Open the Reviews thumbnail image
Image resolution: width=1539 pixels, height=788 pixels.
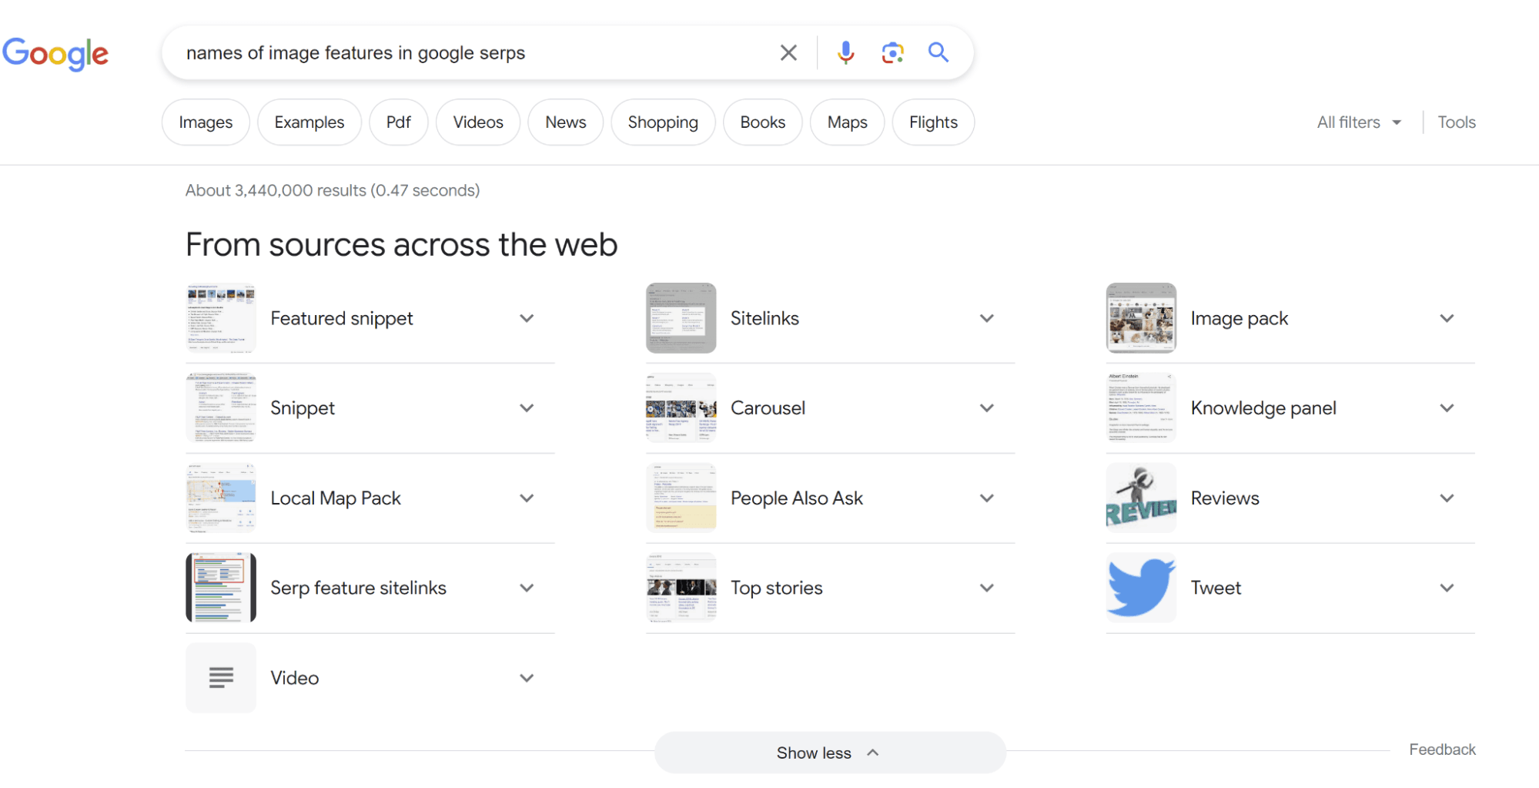(x=1141, y=498)
